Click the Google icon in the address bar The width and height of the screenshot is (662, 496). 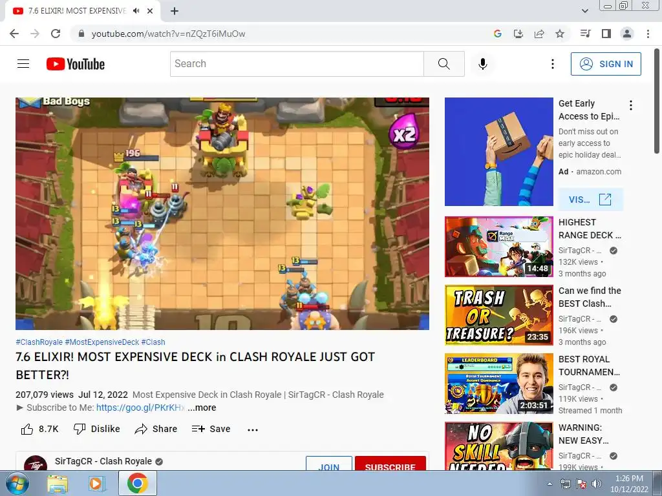[497, 34]
